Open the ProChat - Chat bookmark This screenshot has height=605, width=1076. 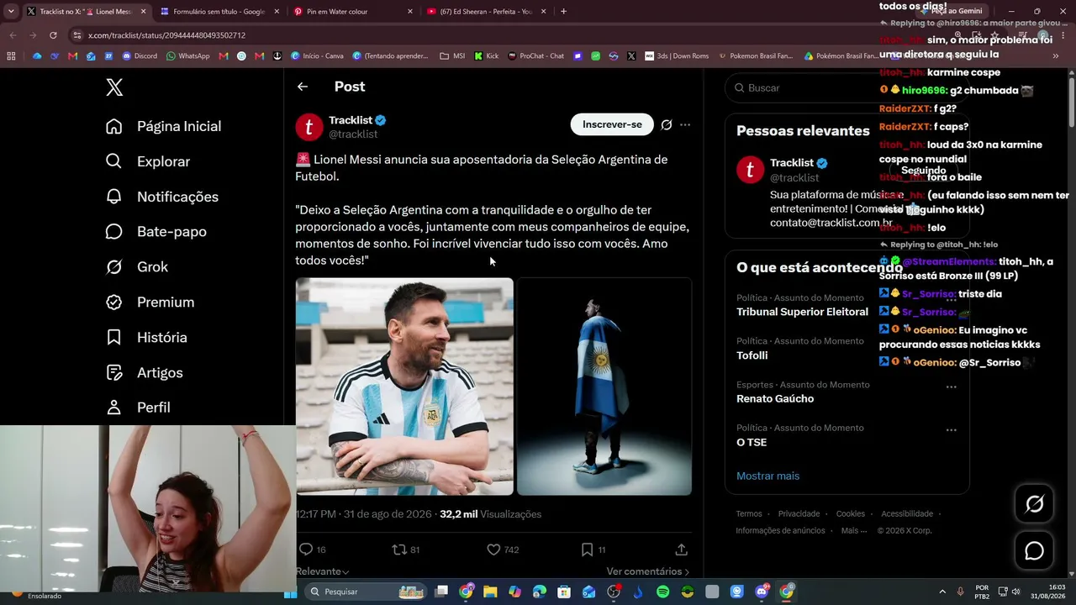[536, 56]
